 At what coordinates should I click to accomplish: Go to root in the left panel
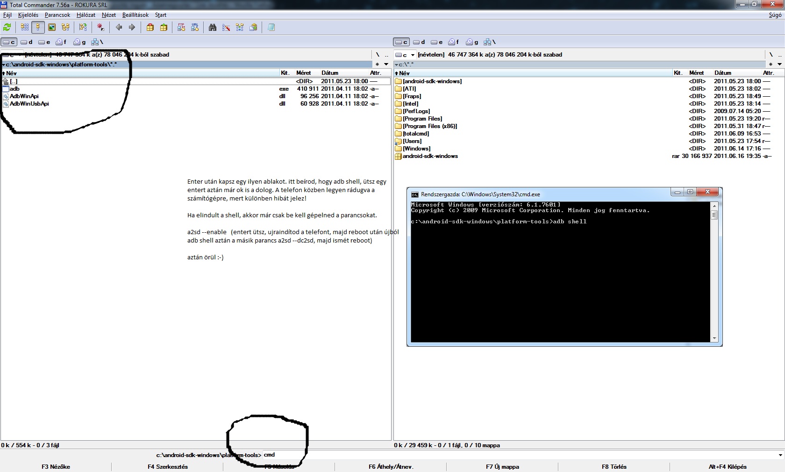[378, 55]
